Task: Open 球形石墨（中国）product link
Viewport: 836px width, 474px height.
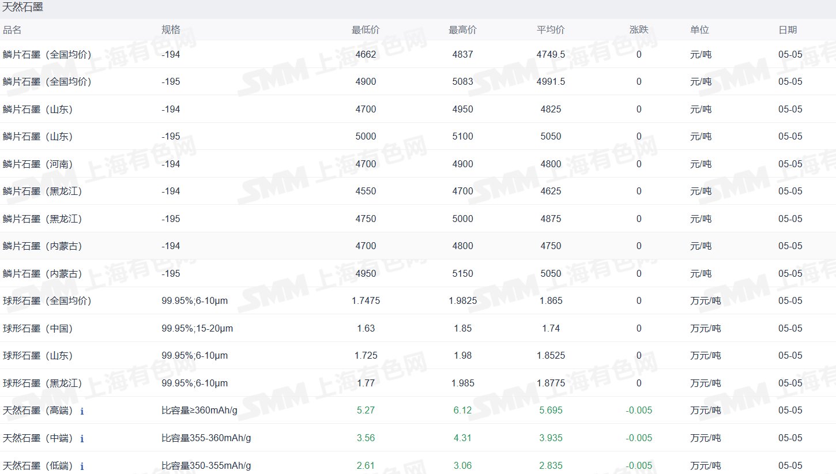Action: tap(38, 328)
